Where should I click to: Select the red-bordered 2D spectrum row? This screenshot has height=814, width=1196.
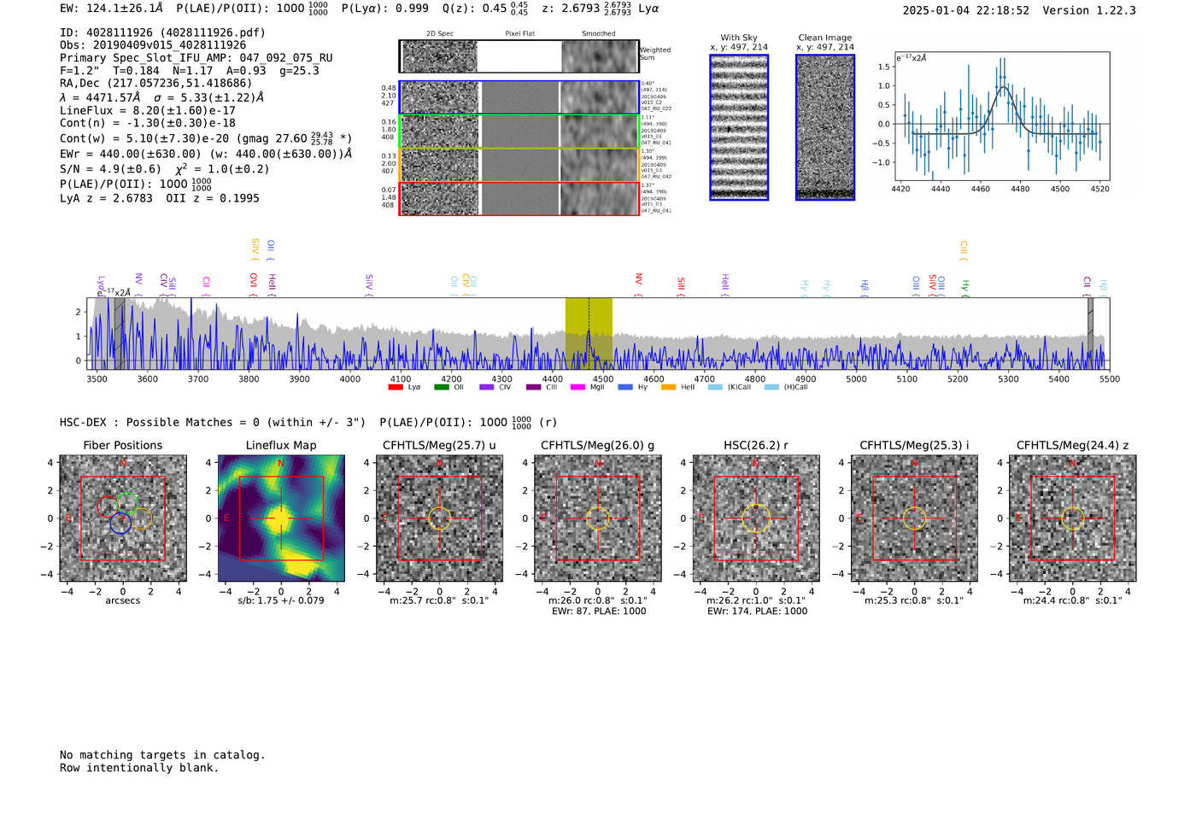tap(519, 198)
